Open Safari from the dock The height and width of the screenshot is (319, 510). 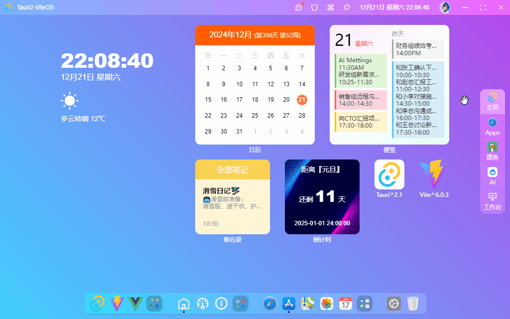click(x=269, y=303)
